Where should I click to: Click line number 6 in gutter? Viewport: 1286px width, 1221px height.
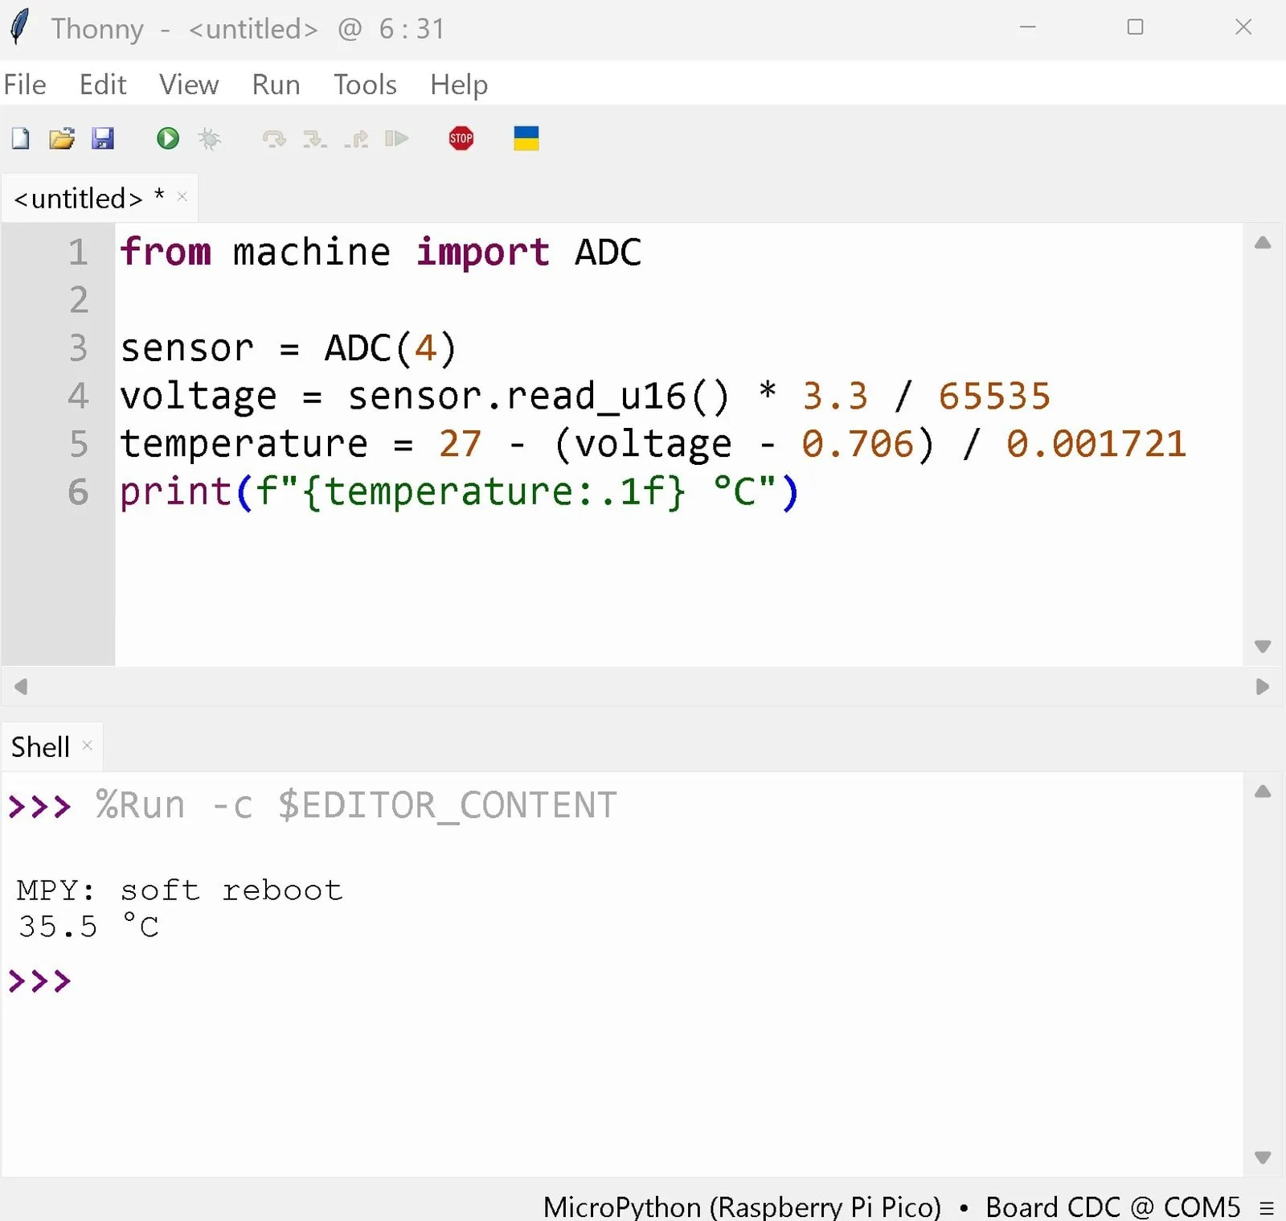click(78, 491)
